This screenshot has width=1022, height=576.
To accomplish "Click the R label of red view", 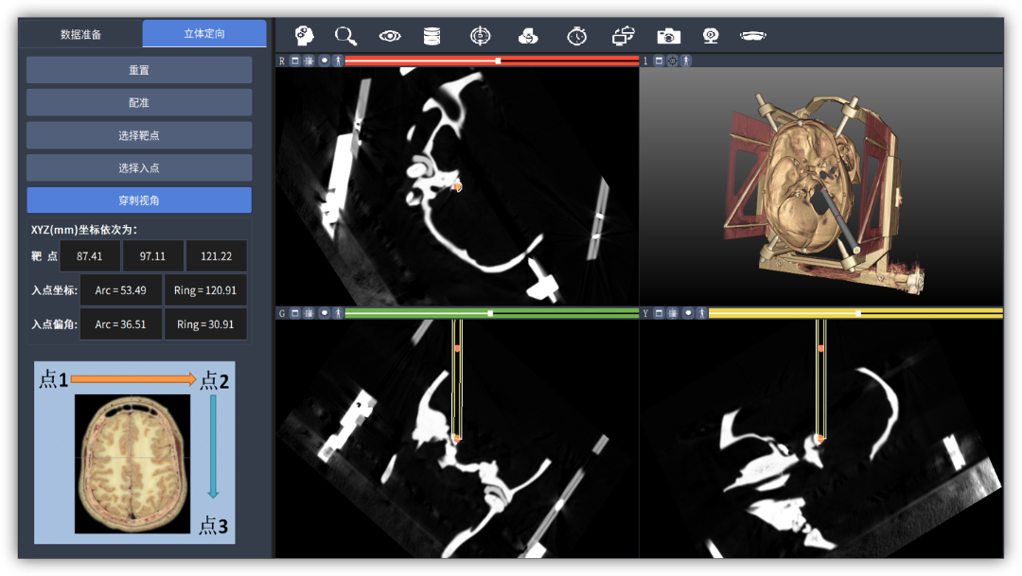I will pyautogui.click(x=282, y=61).
